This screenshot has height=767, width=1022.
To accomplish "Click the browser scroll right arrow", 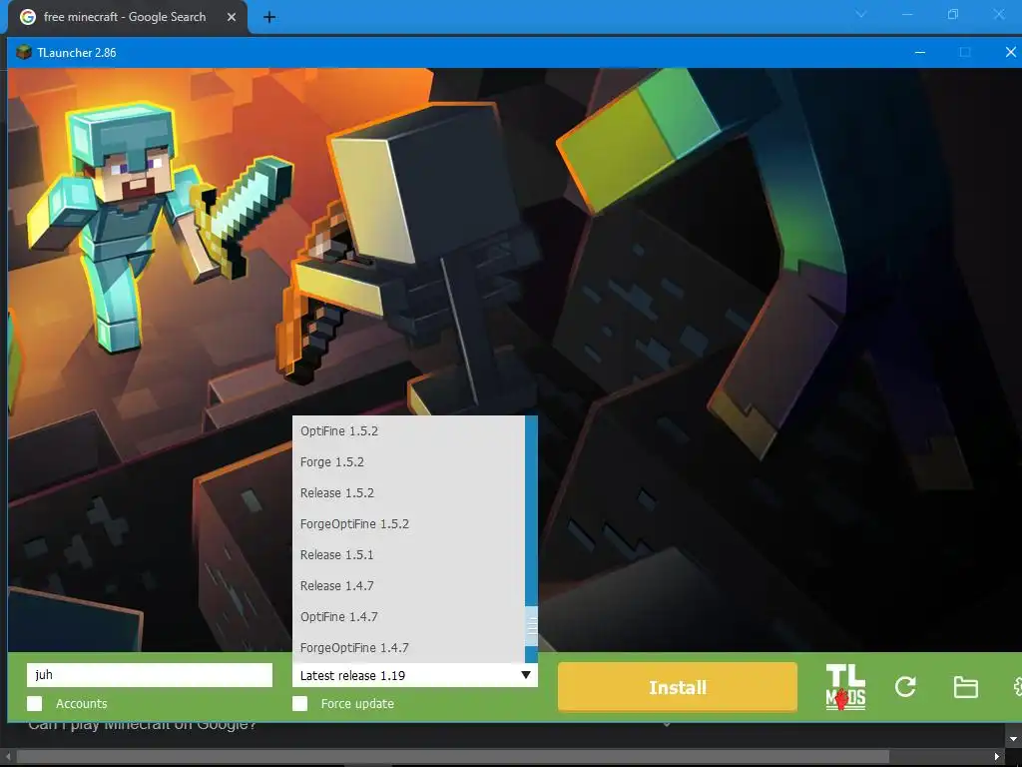I will [997, 757].
